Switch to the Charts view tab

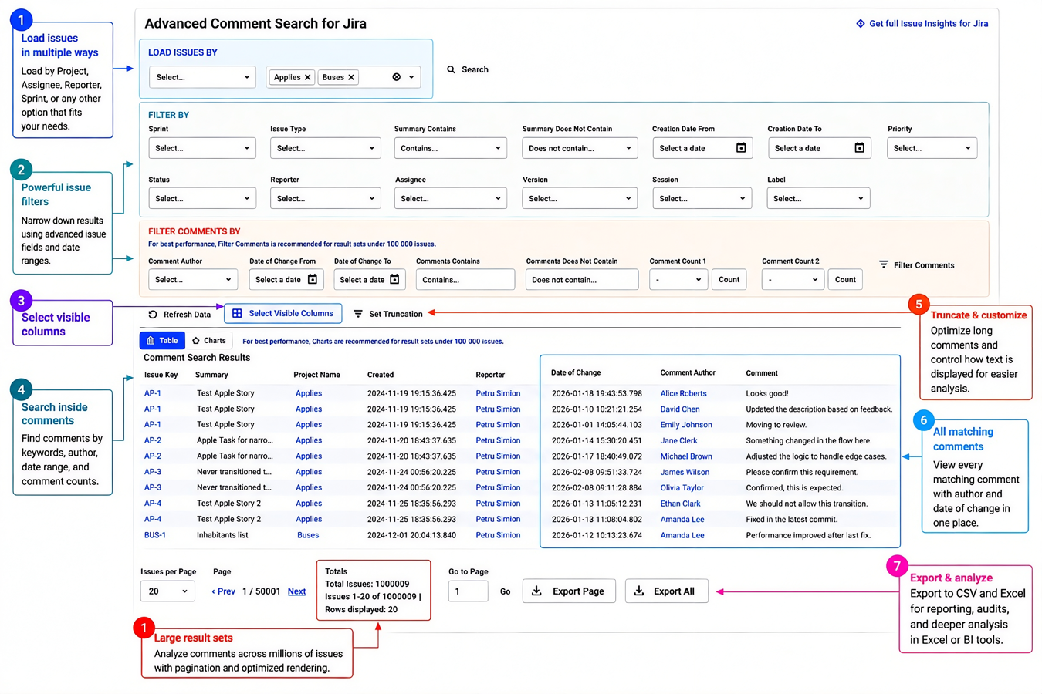point(208,340)
